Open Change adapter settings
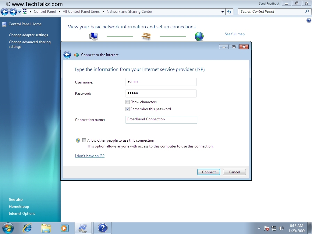Viewport: 312px width, 234px height. [28, 35]
